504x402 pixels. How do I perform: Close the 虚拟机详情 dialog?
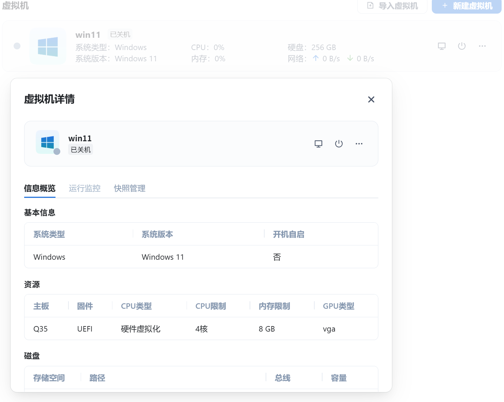tap(371, 99)
